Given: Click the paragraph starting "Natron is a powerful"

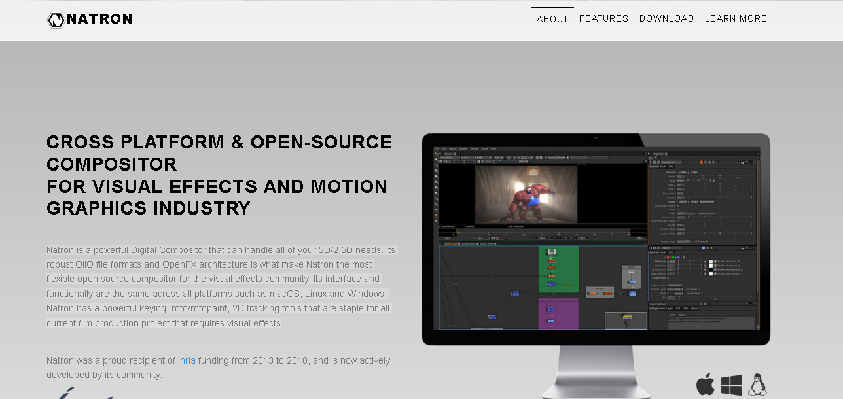Looking at the screenshot, I should [221, 286].
